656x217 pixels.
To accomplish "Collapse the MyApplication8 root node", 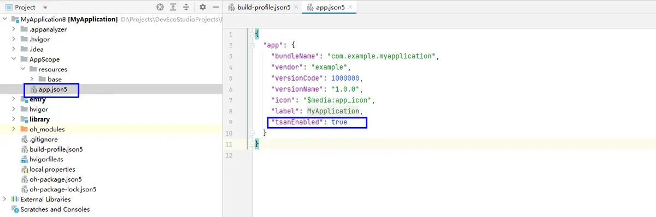I will tap(5, 19).
